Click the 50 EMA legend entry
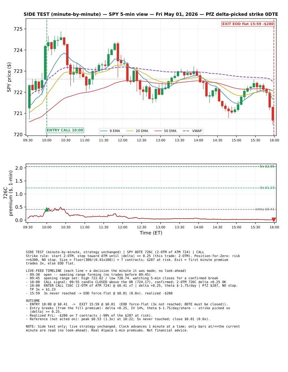 click(x=165, y=131)
